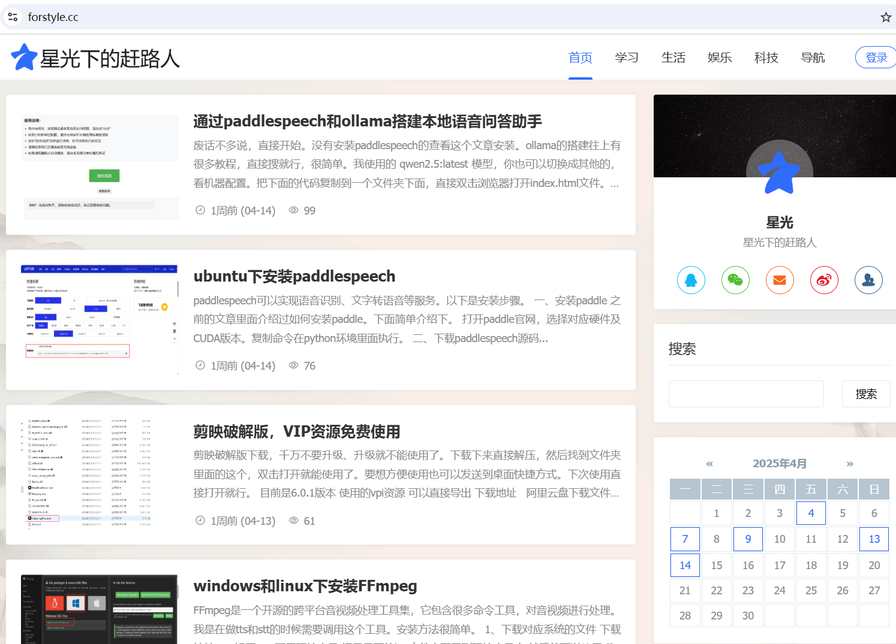896x644 pixels.
Task: Click the 搜索 search button
Action: (x=866, y=394)
